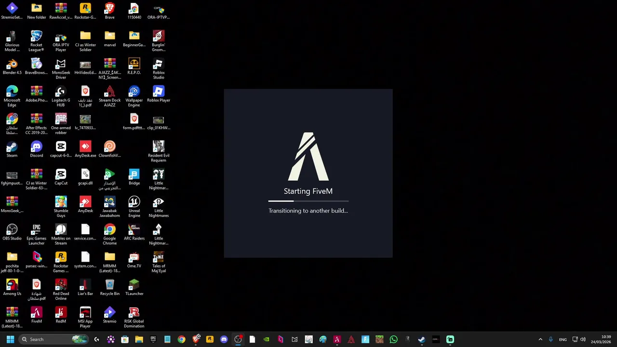Open the TLauncher desktop shortcut
The height and width of the screenshot is (347, 617).
click(x=134, y=287)
